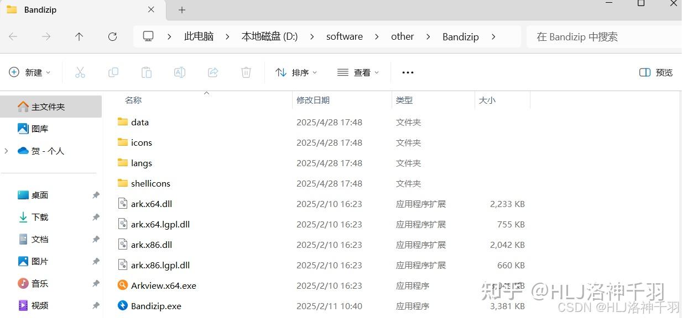Sort by Type (类型) column header
This screenshot has height=318, width=682.
pyautogui.click(x=404, y=100)
